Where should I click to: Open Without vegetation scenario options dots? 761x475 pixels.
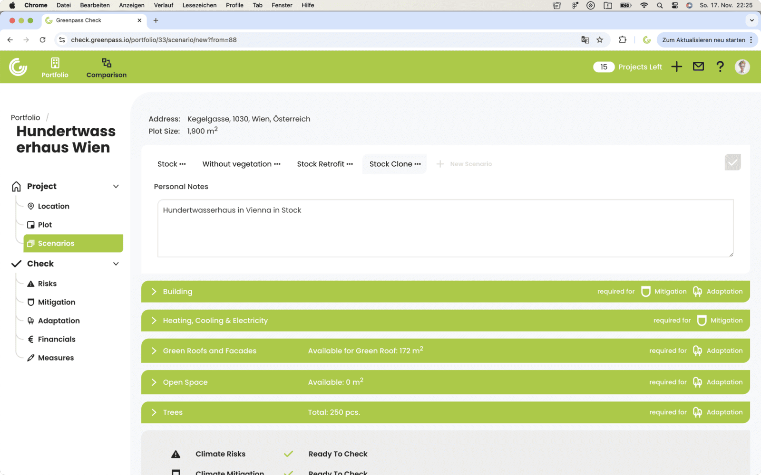click(x=277, y=164)
